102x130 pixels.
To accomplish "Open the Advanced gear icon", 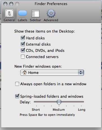I will [51, 13].
